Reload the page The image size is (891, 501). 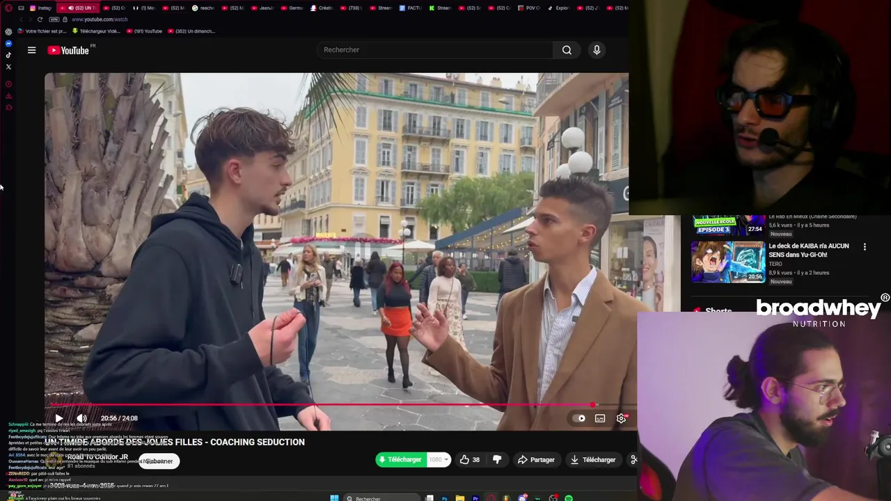pyautogui.click(x=40, y=19)
